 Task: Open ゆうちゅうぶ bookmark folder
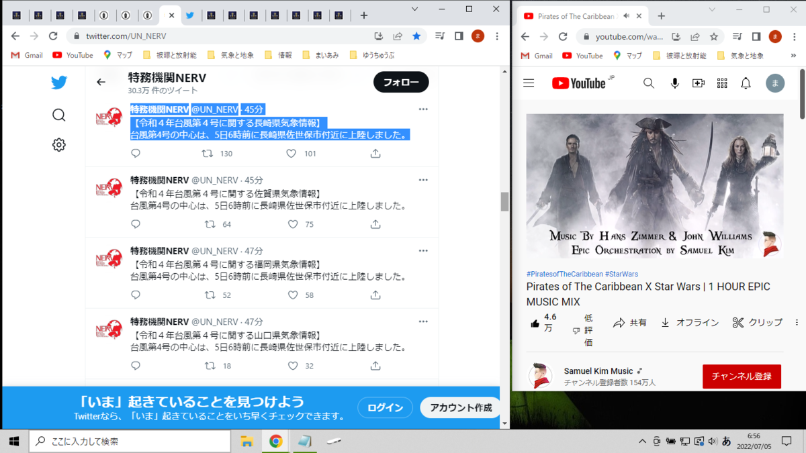(372, 55)
